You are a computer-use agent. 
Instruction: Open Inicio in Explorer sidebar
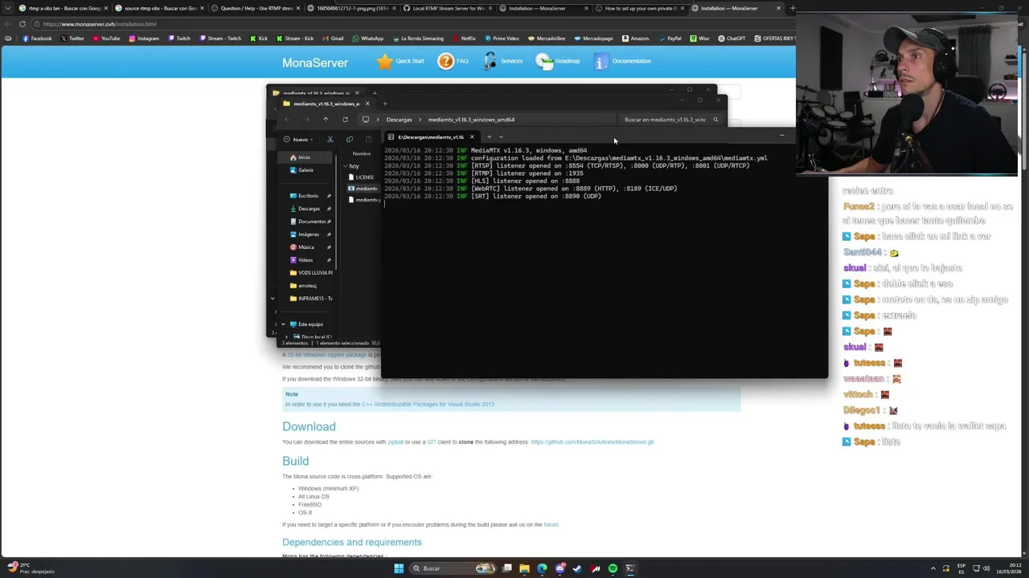pyautogui.click(x=304, y=157)
